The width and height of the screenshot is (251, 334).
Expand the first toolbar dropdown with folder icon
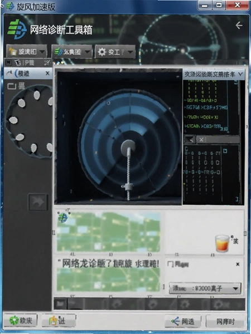27,52
